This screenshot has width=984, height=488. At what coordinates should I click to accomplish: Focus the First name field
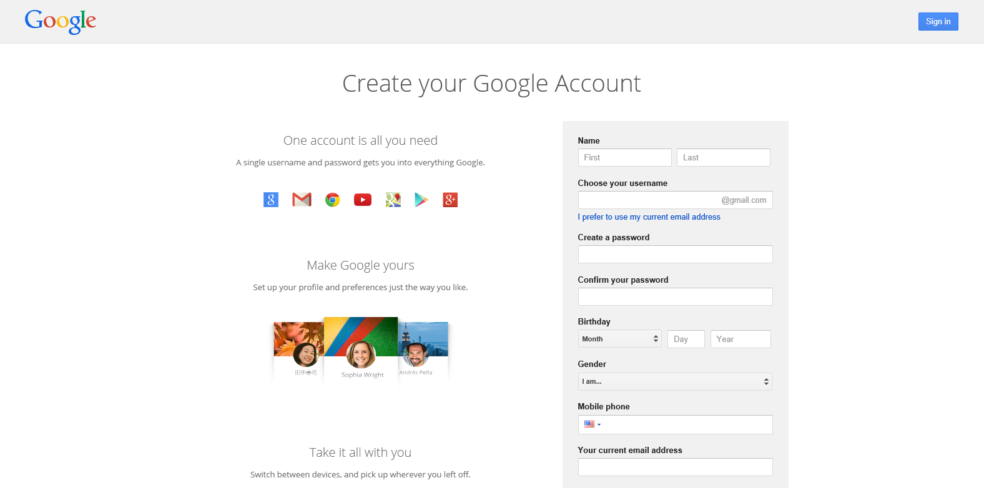624,157
